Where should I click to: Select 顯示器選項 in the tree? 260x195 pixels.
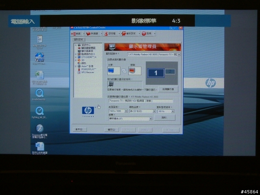[87, 51]
